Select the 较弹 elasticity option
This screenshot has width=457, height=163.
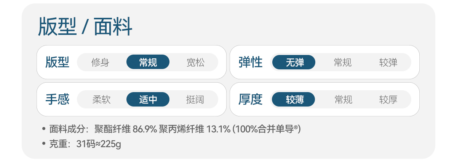coord(388,63)
